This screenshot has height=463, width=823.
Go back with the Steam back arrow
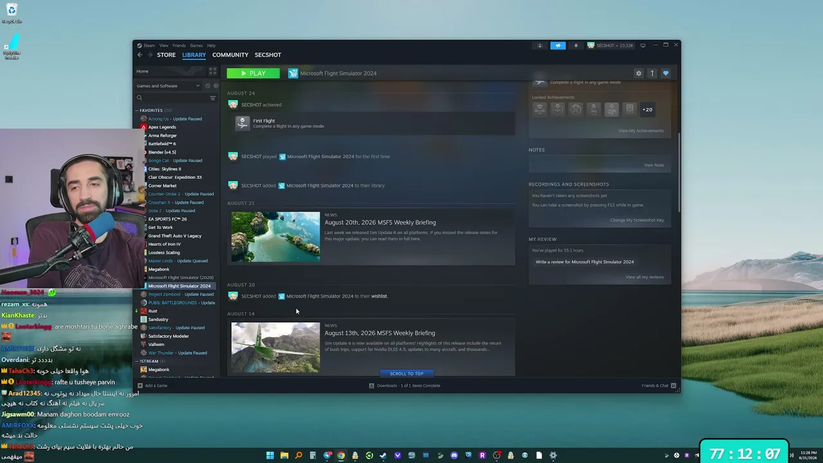point(140,55)
